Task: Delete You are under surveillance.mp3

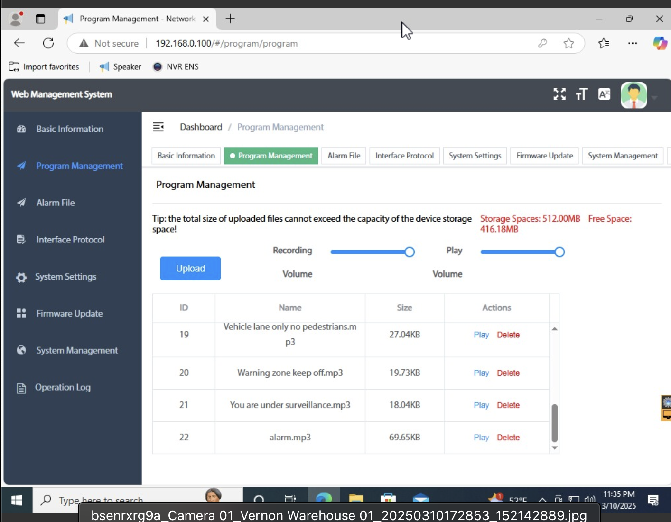Action: pos(508,405)
